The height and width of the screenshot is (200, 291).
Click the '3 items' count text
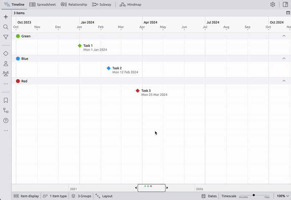coord(19,13)
